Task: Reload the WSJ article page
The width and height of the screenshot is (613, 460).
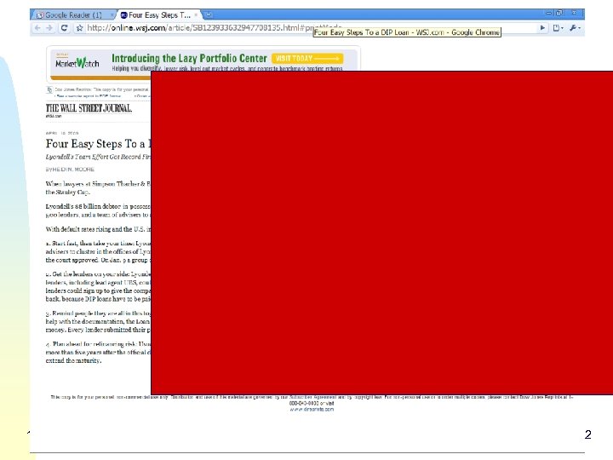Action: [x=64, y=28]
